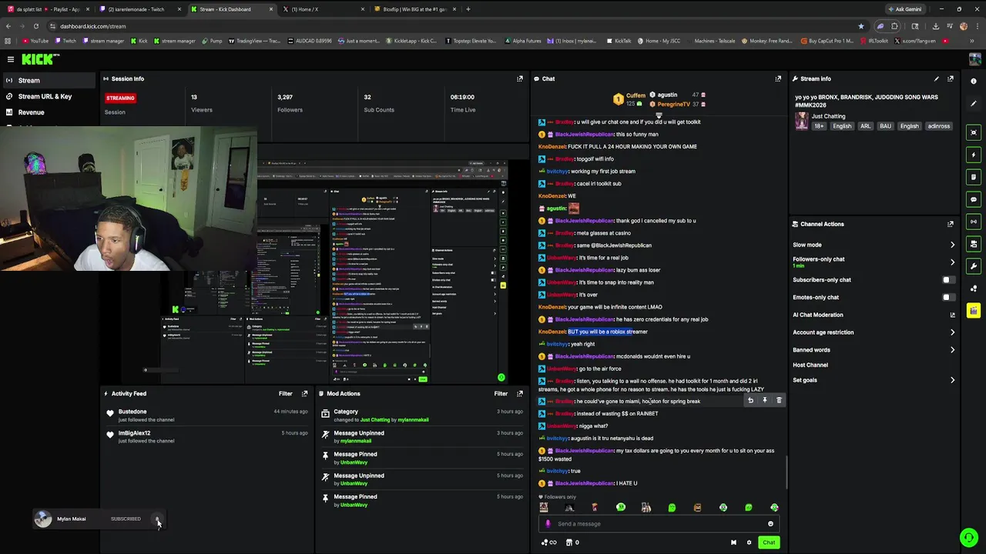Expand Followers-only chat options

[952, 262]
